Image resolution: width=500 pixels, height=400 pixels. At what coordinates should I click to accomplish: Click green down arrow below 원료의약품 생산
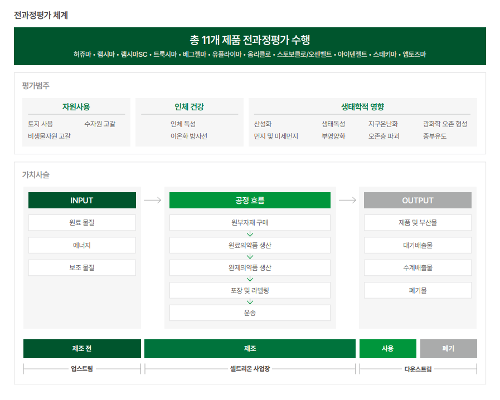(x=250, y=256)
